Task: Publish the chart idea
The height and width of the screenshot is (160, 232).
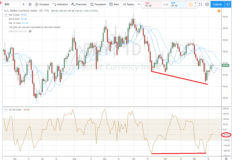Action: [218, 4]
